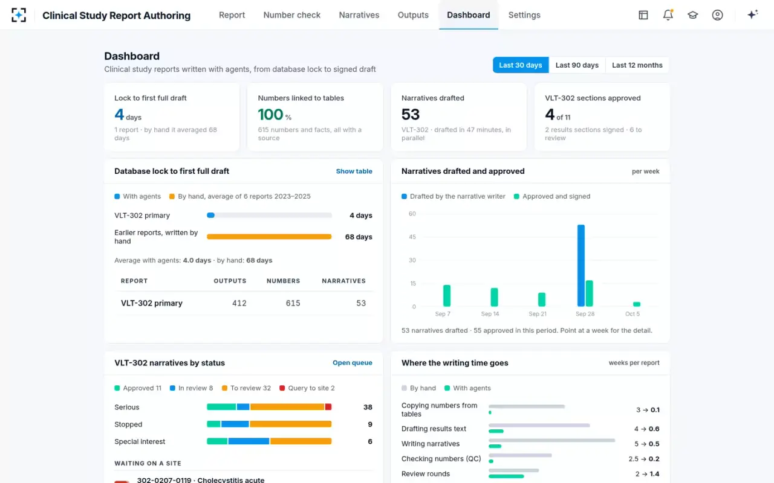Click the Show table link
This screenshot has width=774, height=483.
point(354,171)
